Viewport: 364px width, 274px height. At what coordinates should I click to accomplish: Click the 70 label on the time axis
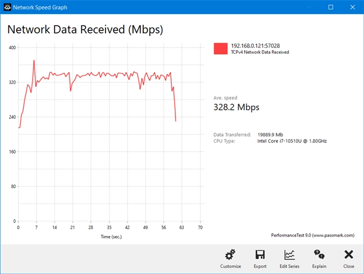click(x=200, y=227)
